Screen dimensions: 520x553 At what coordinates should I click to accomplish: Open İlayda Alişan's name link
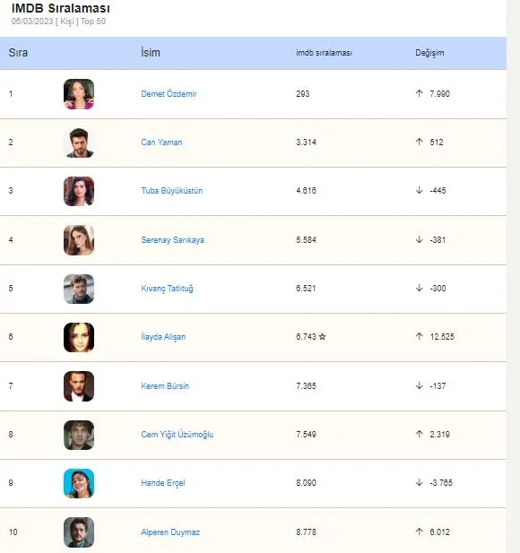pyautogui.click(x=163, y=337)
